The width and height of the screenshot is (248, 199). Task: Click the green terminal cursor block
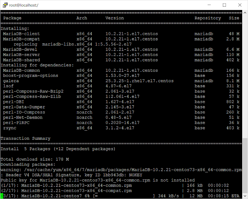[2, 196]
